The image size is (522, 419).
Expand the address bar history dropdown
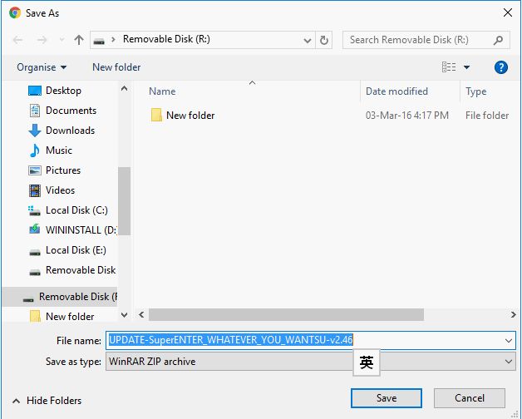[x=308, y=40]
